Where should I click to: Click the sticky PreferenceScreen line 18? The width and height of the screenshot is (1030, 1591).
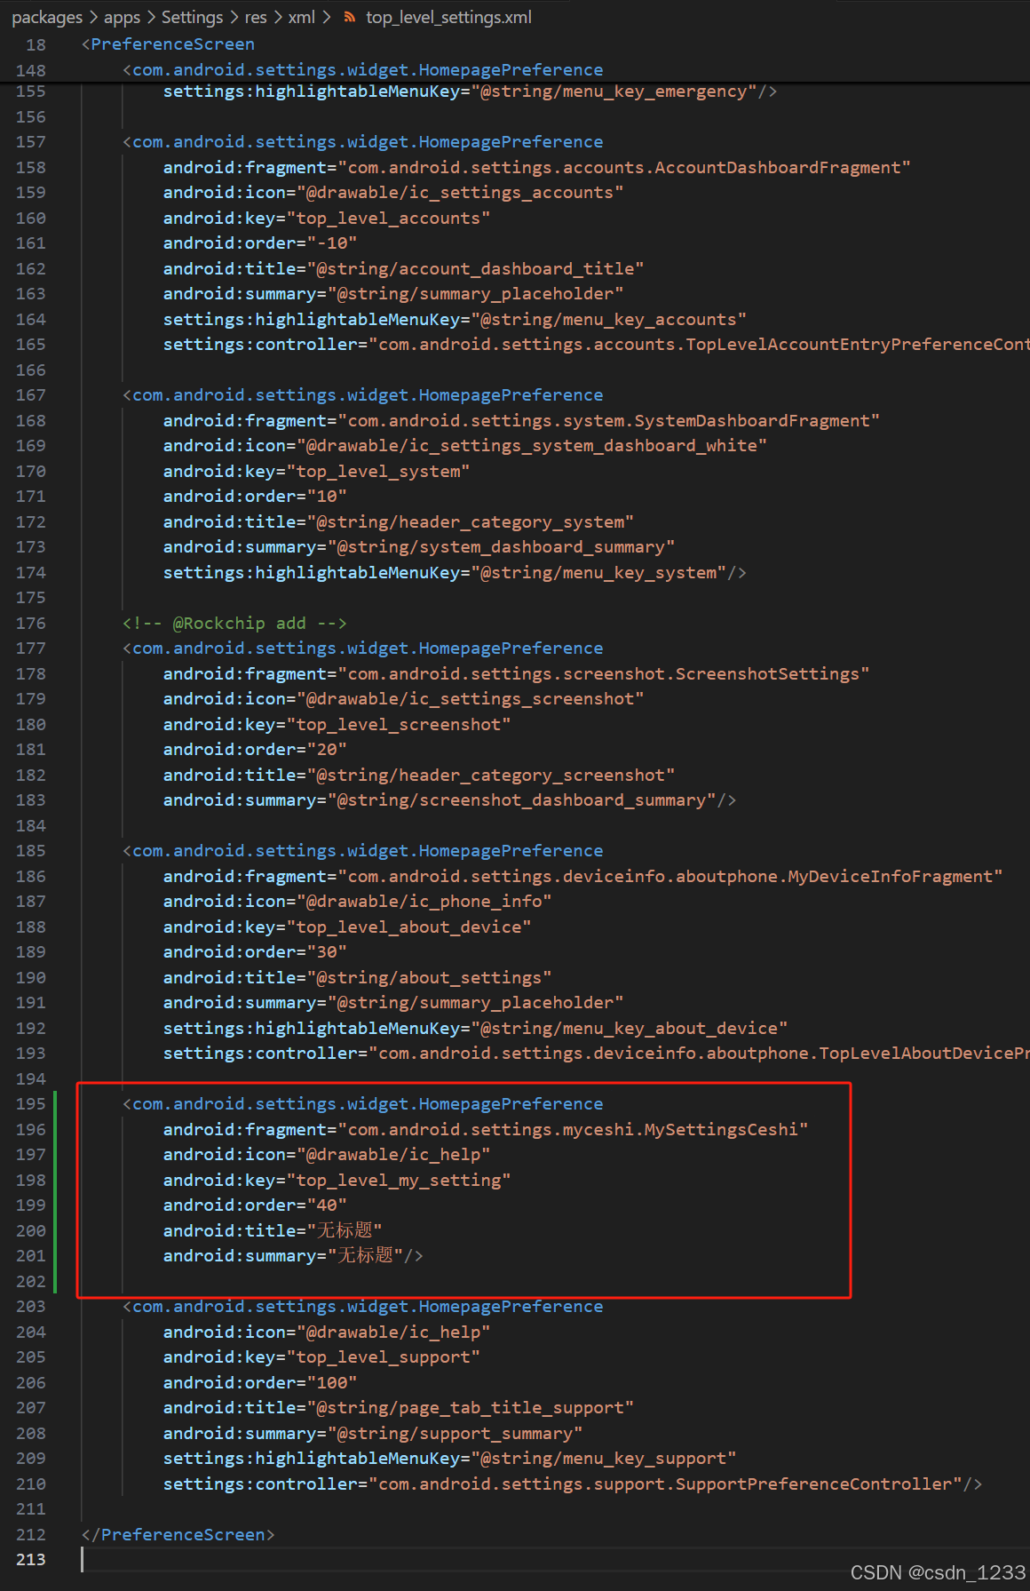tap(168, 44)
